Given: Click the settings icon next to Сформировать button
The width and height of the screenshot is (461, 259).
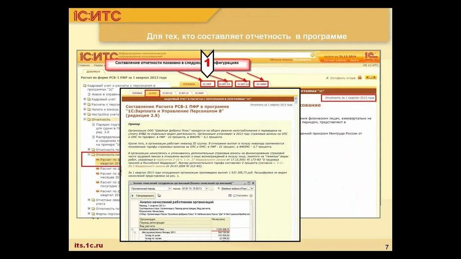Looking at the screenshot, I should 159,196.
